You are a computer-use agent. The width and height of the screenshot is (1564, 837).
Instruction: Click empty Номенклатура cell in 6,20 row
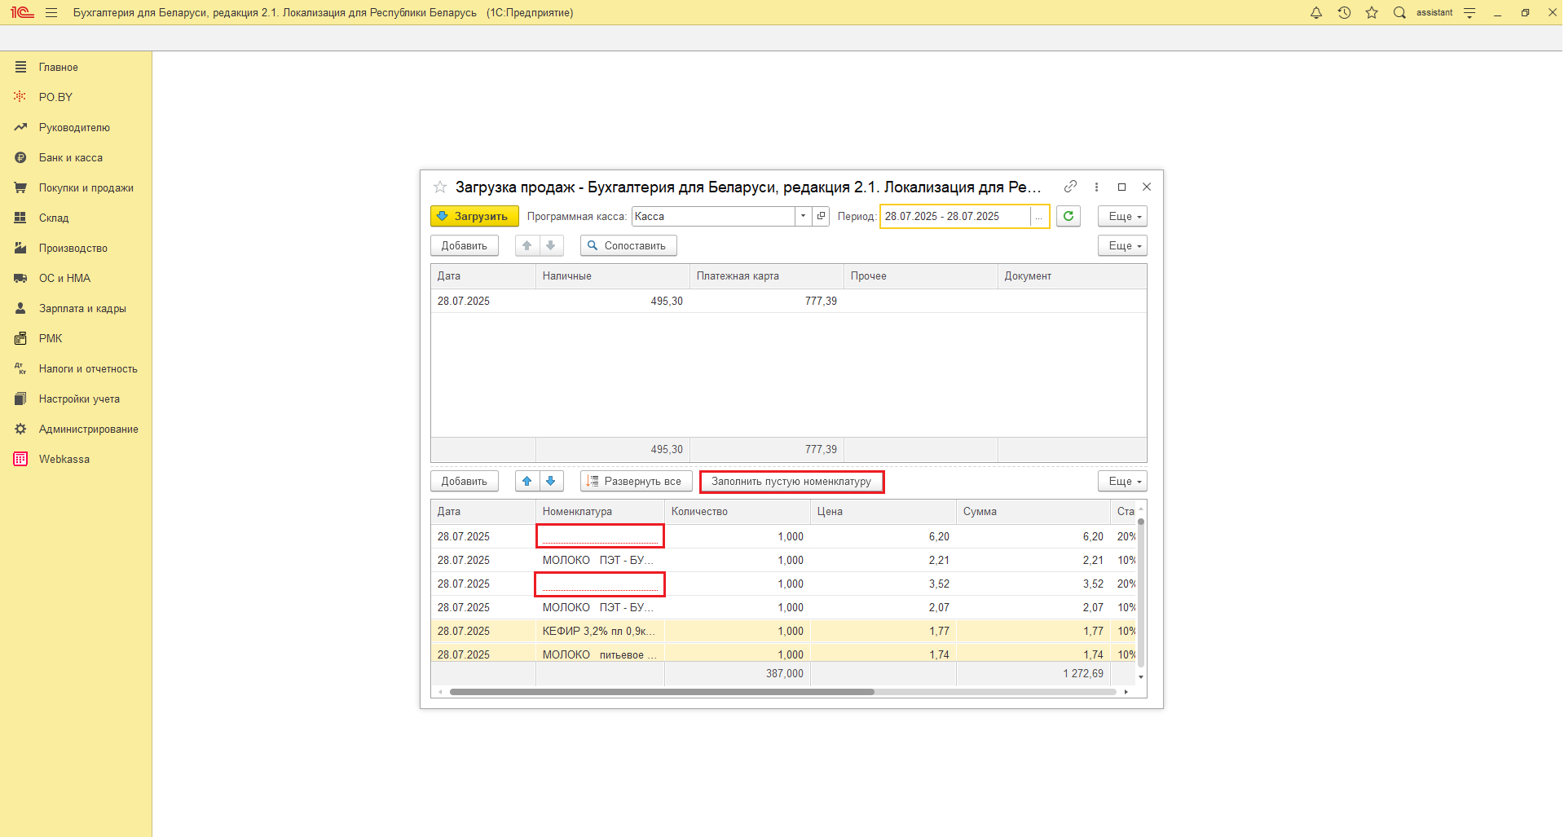coord(600,536)
